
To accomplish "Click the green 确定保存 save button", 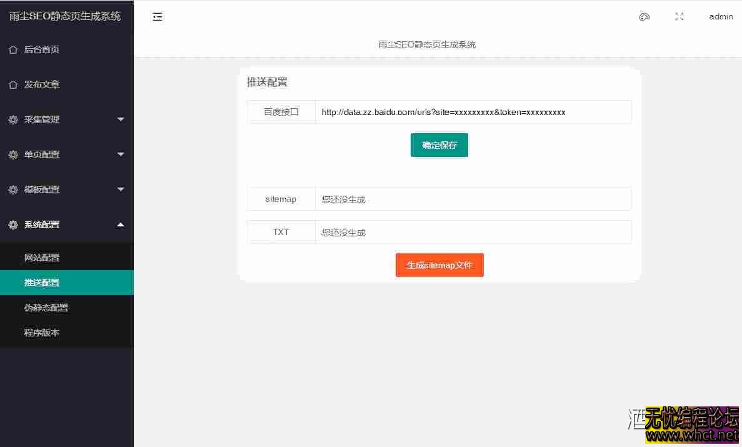I will click(x=439, y=144).
